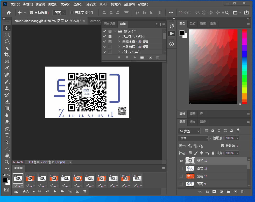Enable Show Transform Controls checkbox

coord(72,13)
